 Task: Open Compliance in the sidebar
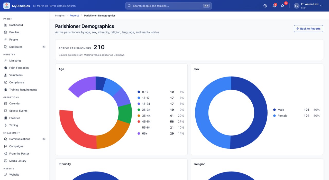[x=25, y=82]
